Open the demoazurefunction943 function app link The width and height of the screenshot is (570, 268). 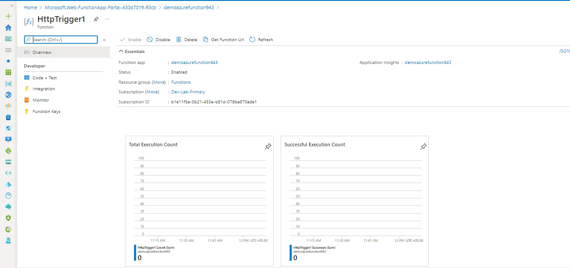194,62
